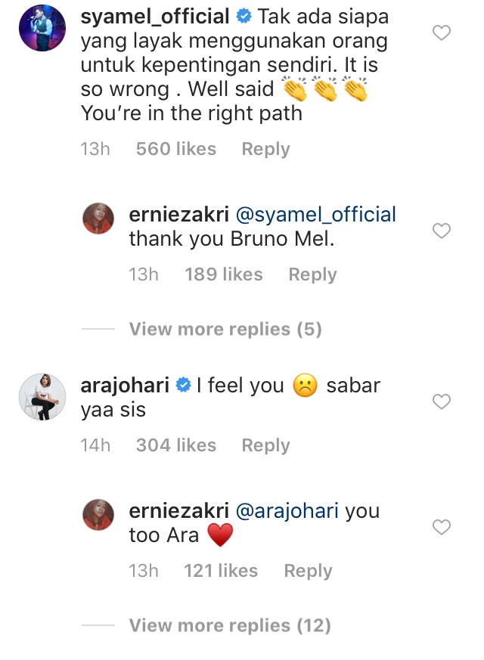
Task: Tap the arajohari username
Action: pos(125,386)
